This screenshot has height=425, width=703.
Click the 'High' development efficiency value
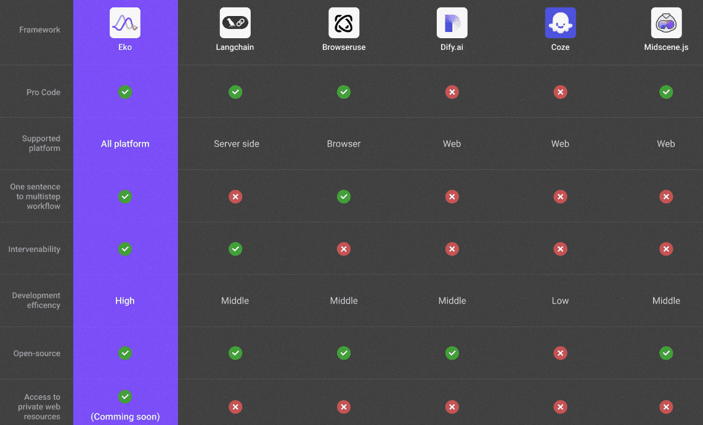124,301
